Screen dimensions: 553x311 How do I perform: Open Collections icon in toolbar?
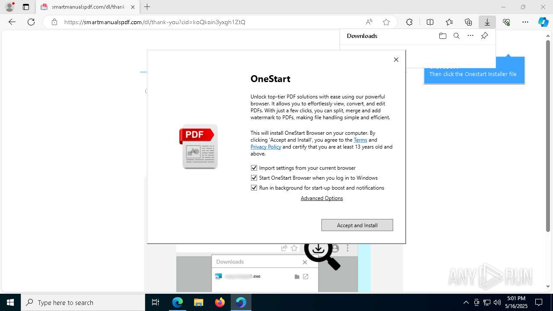[x=468, y=22]
